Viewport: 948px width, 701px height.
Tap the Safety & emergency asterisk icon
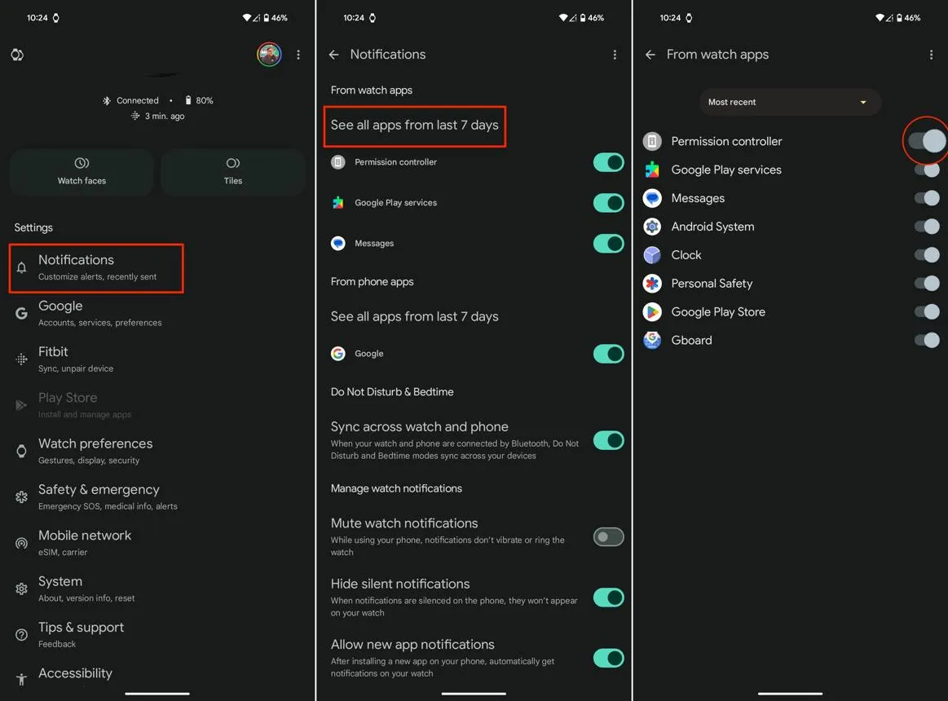pyautogui.click(x=22, y=497)
